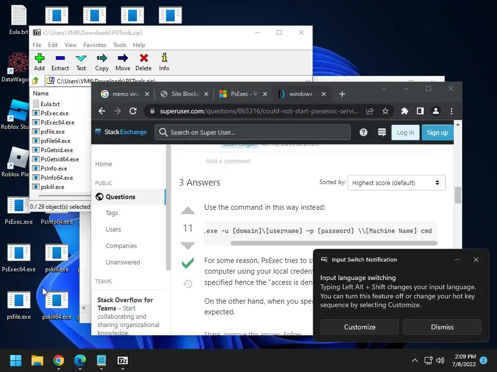The height and width of the screenshot is (372, 497).
Task: Bookmark this page with the star icon
Action: pos(385,111)
